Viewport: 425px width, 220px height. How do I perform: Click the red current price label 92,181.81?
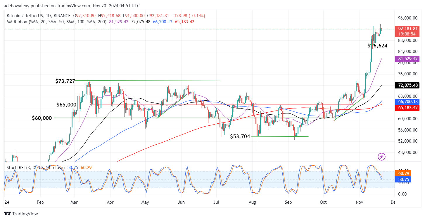pyautogui.click(x=407, y=29)
